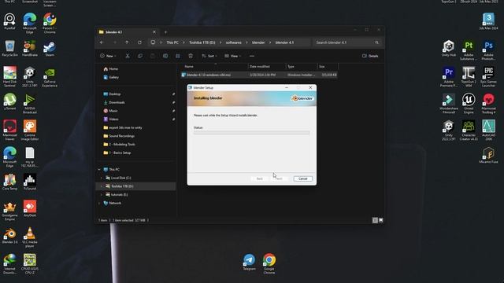
Task: Click the Search blender 4.1 field
Action: tap(347, 42)
